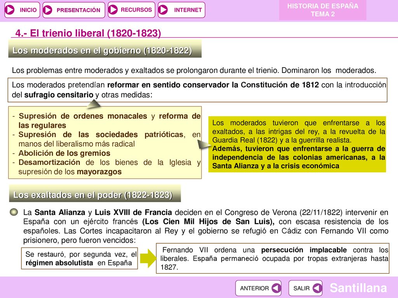Click the text 'persecución implacable'

[304, 250]
